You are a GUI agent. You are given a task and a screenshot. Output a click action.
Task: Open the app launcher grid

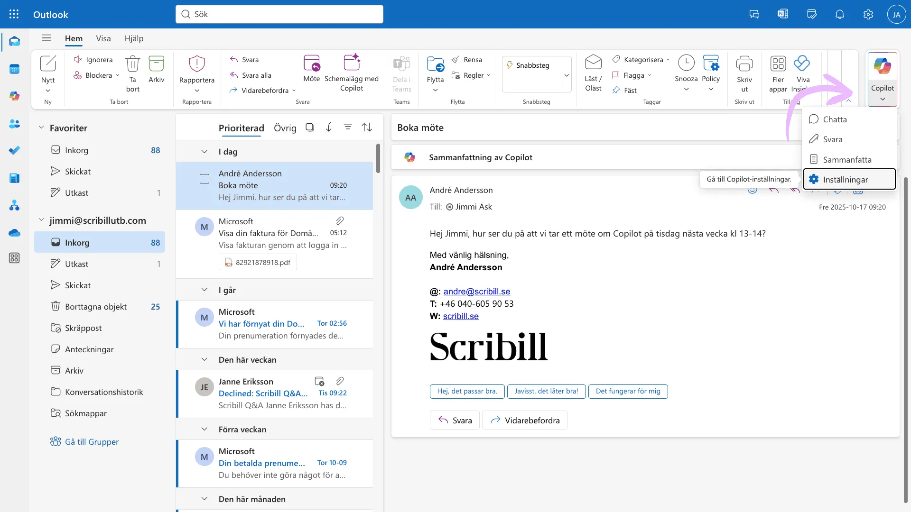coord(14,14)
